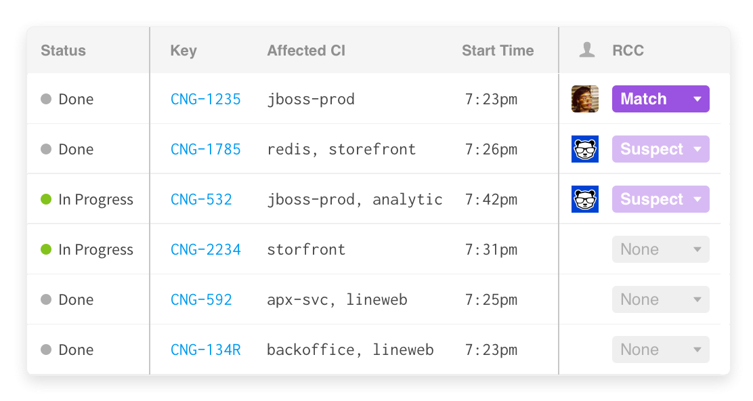Click the gray status dot for CNG-134R
The height and width of the screenshot is (401, 753).
click(x=46, y=350)
